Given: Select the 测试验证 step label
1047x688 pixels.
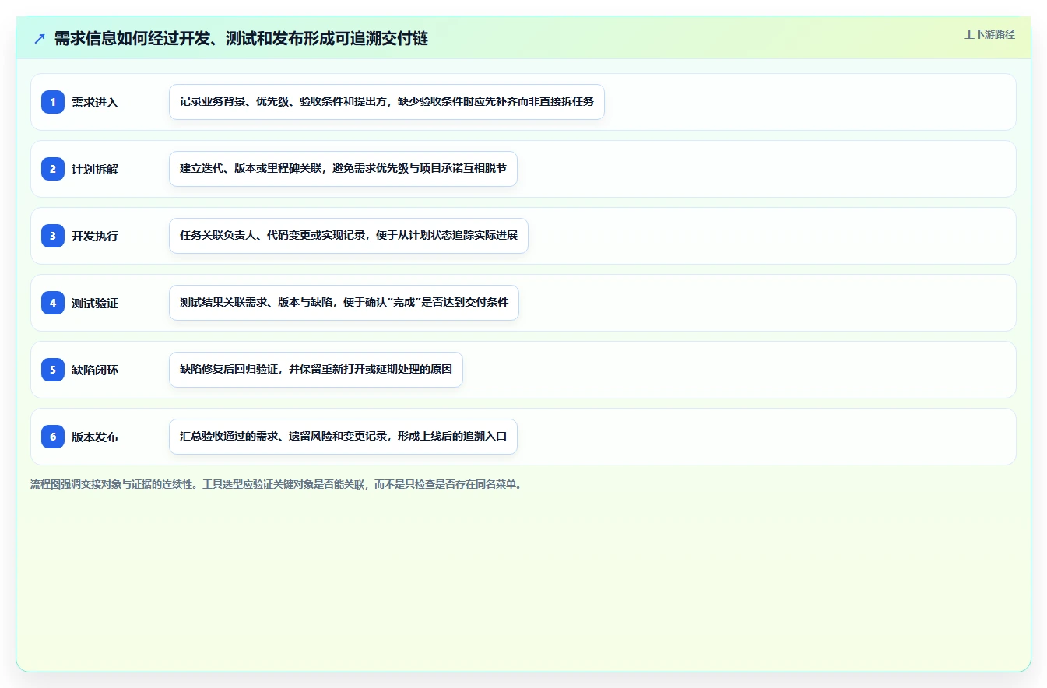Looking at the screenshot, I should click(95, 303).
